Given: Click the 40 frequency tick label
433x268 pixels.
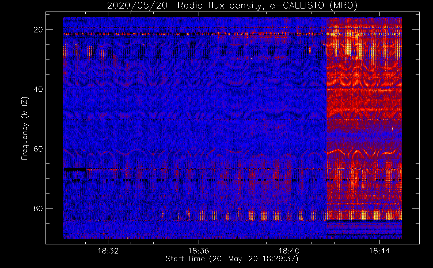Looking at the screenshot, I should 38,89.
